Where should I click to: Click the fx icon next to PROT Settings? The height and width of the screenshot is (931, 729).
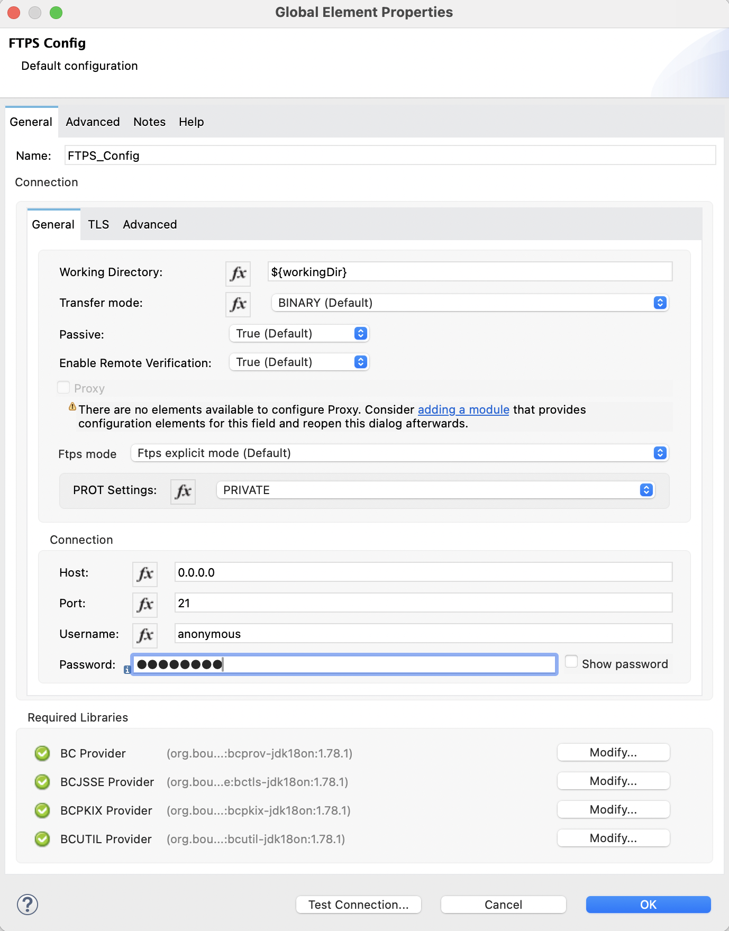pyautogui.click(x=183, y=491)
